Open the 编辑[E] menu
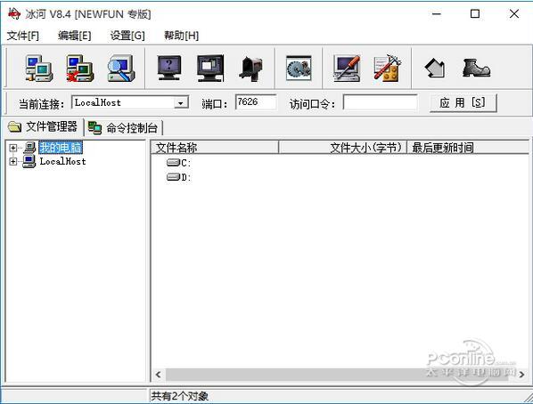 click(75, 36)
